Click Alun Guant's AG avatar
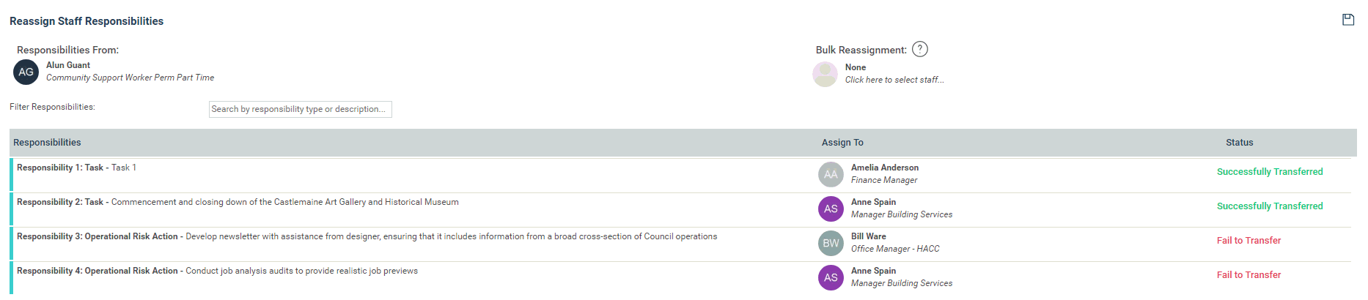 click(x=26, y=72)
